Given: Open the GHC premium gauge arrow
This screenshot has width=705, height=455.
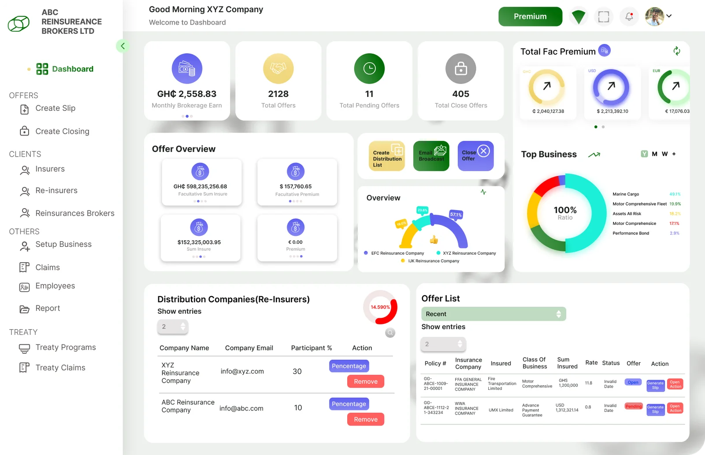Looking at the screenshot, I should pos(547,86).
